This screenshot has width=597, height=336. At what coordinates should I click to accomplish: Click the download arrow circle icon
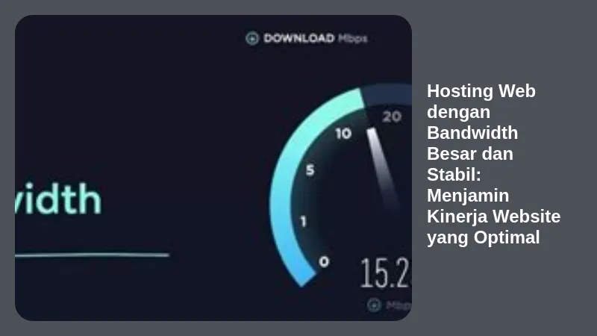click(252, 38)
